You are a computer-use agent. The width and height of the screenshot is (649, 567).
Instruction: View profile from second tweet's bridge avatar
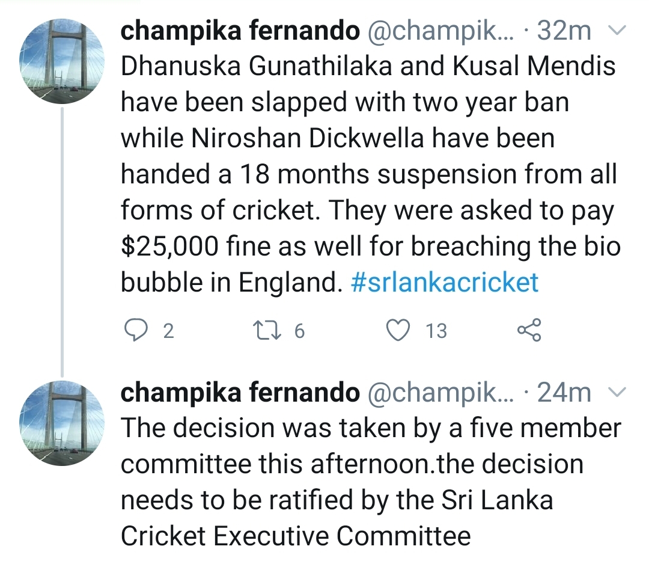pos(62,423)
